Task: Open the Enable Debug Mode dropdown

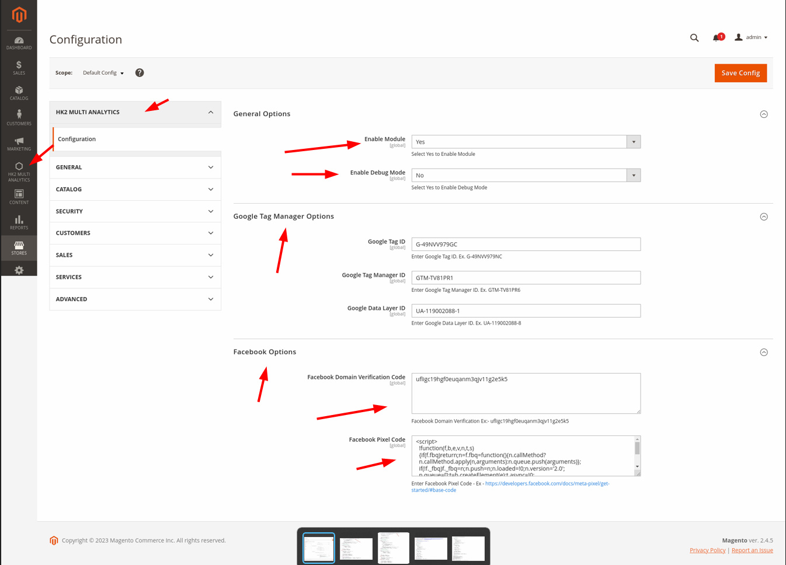Action: coord(526,175)
